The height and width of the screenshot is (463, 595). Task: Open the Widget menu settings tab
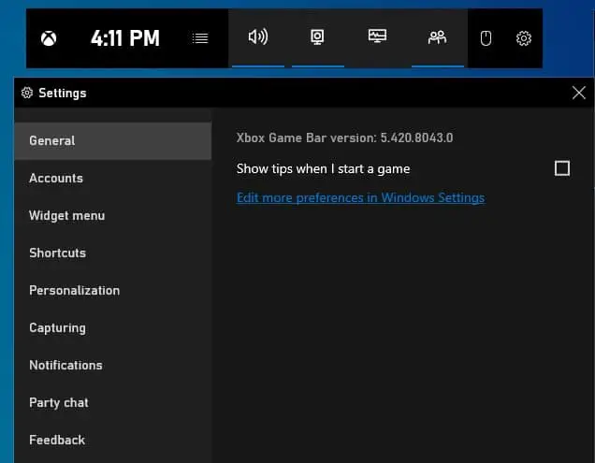click(x=112, y=215)
